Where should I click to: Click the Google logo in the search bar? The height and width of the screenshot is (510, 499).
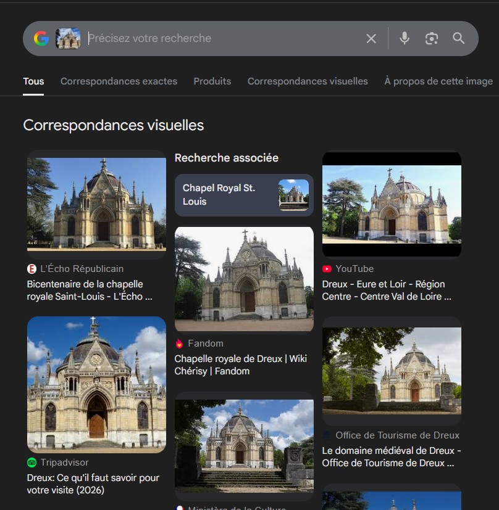(41, 39)
